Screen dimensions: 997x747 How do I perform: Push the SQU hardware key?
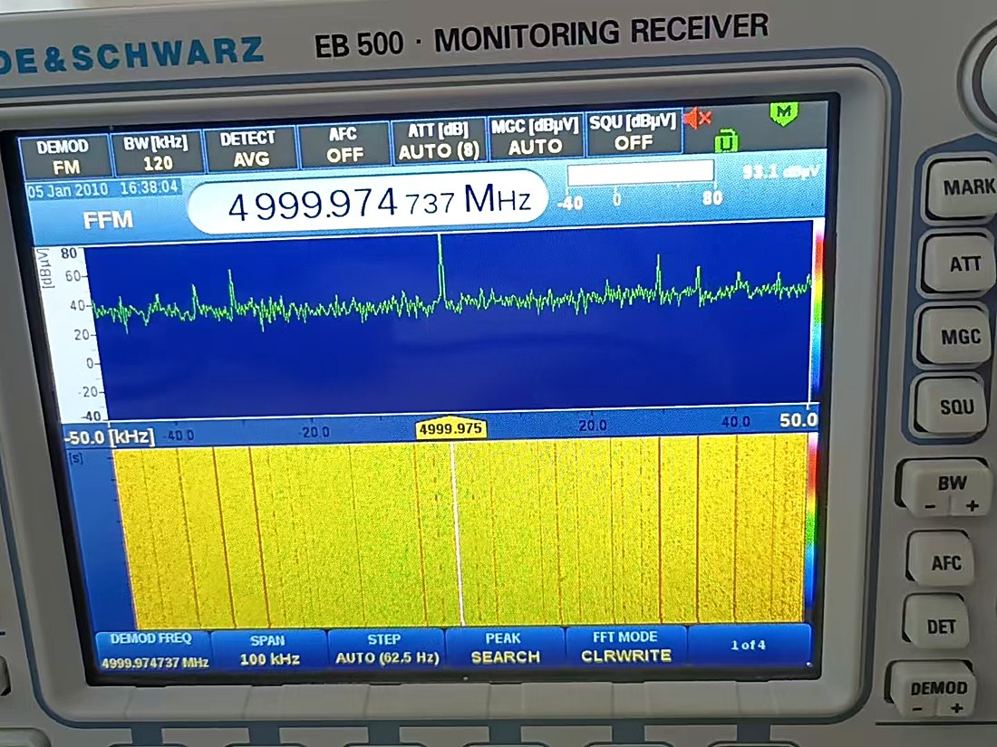(x=952, y=406)
